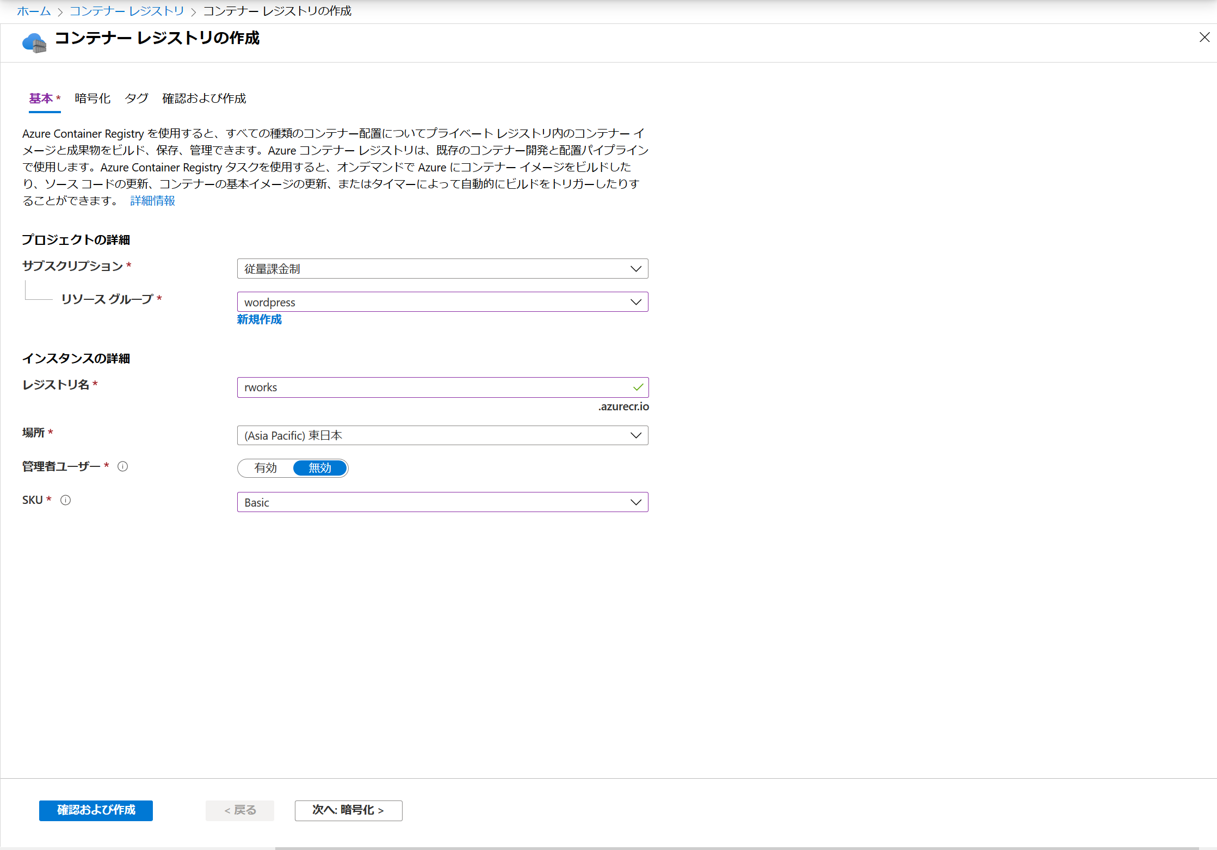Viewport: 1217px width, 850px height.
Task: Click info icon next to SKU
Action: pos(65,500)
